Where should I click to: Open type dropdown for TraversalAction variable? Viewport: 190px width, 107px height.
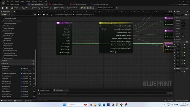(x=26, y=84)
